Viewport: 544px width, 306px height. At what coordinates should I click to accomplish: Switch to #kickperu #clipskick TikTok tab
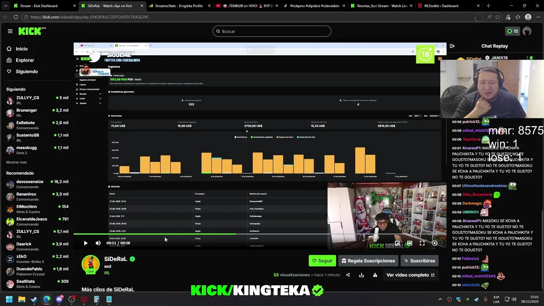coord(314,6)
